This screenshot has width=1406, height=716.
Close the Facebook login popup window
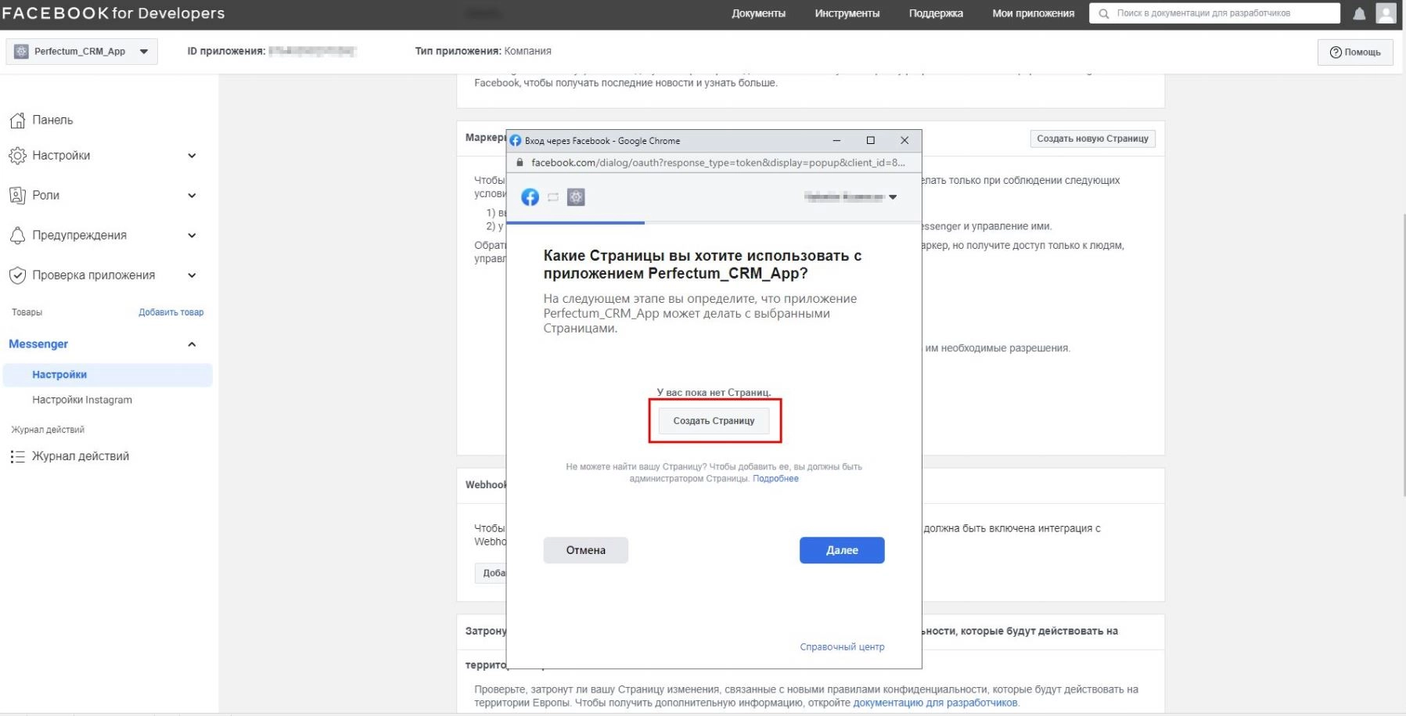[904, 141]
